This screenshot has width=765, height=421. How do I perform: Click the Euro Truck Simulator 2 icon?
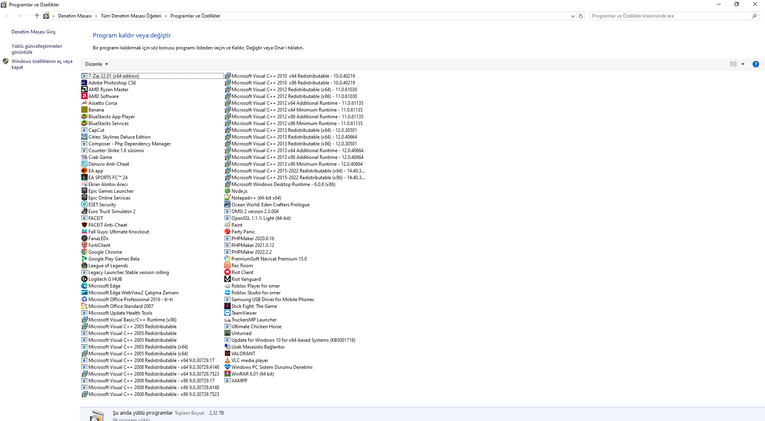pyautogui.click(x=84, y=211)
